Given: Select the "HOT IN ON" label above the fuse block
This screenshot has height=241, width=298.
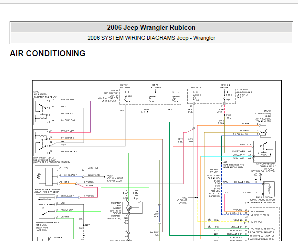Looking at the screenshot, I should [196, 87].
